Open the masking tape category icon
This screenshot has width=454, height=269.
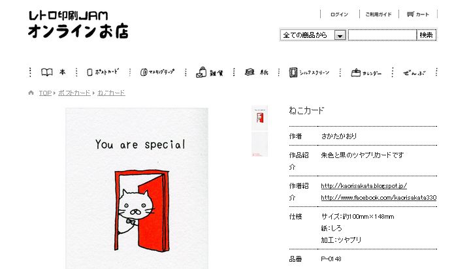pos(144,72)
